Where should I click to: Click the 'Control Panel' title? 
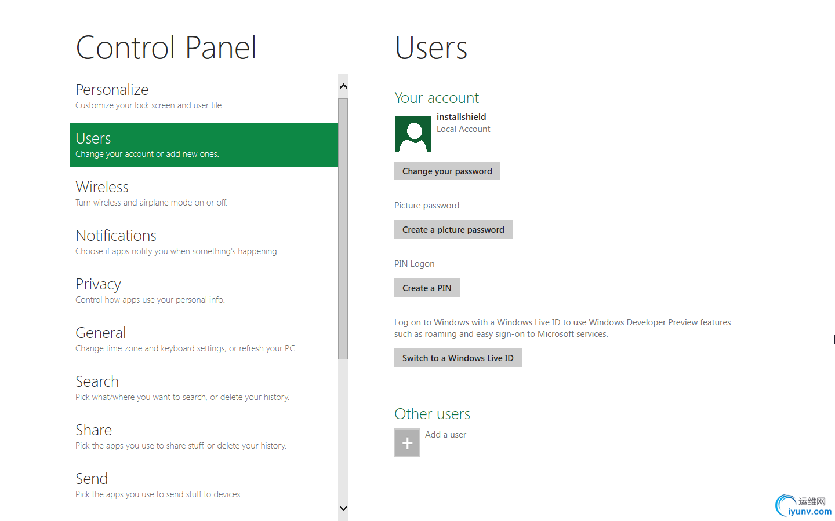click(166, 47)
